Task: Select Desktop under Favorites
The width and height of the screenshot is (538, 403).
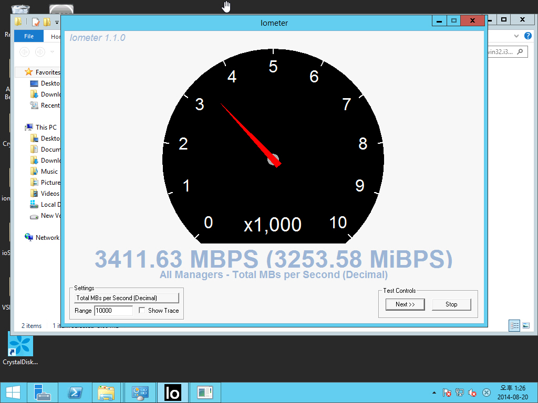Action: coord(45,83)
